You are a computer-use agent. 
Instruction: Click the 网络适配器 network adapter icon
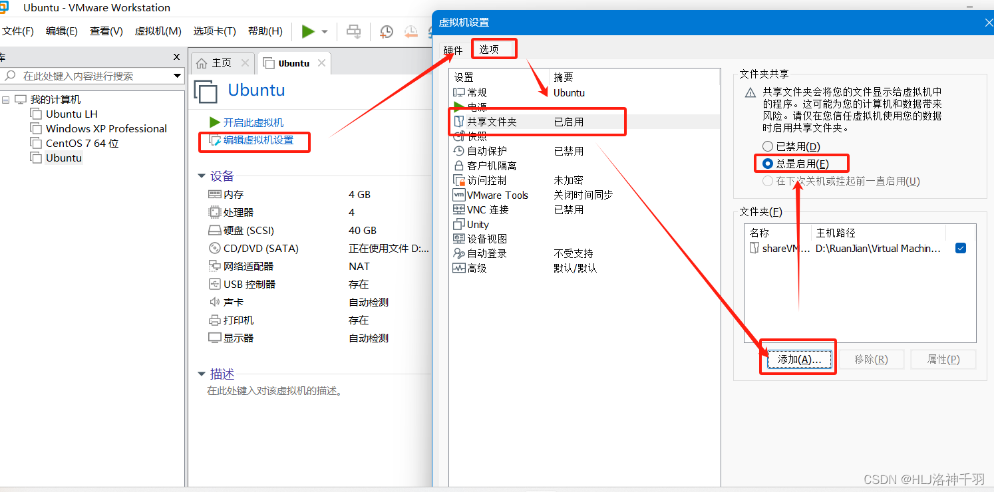[214, 266]
